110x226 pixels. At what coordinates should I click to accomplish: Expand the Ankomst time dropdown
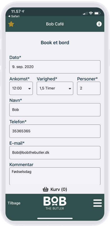click(21, 88)
